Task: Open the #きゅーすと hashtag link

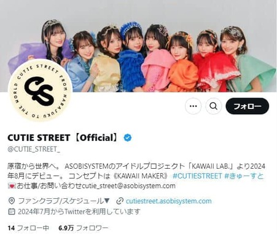Action: (244, 176)
